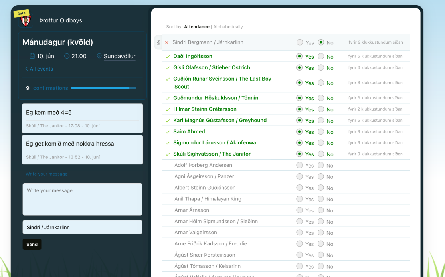Click the clock icon beside 21:00

coord(67,56)
